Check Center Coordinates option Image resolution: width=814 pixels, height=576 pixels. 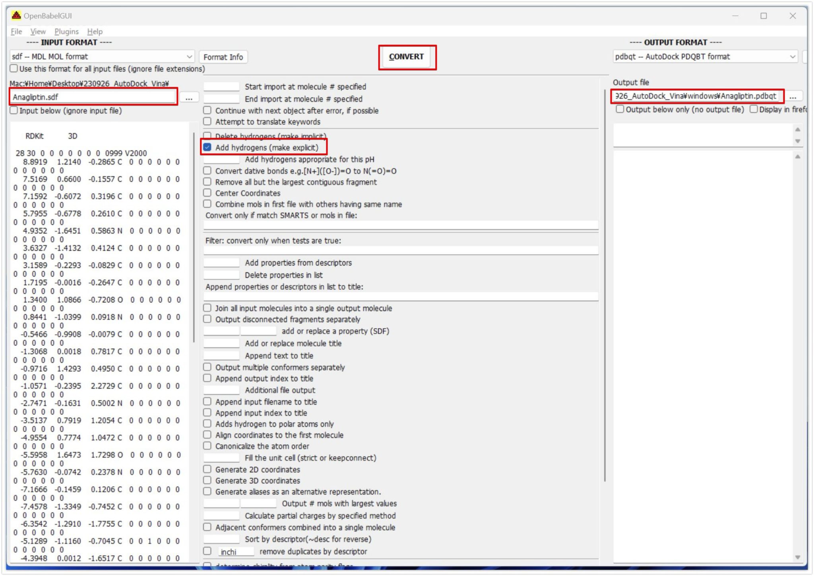pos(207,193)
